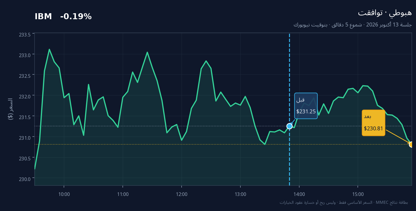Click the "232.5" price axis label
This screenshot has height=211, width=416.
pos(25,76)
